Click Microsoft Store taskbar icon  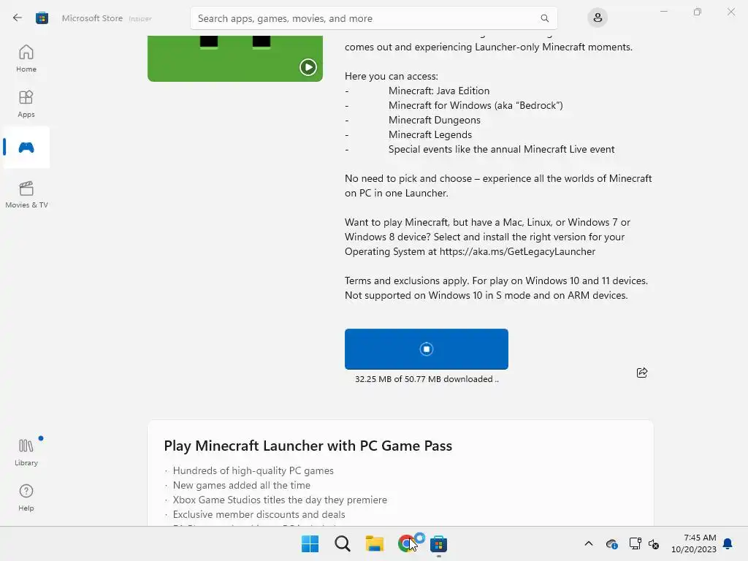438,543
